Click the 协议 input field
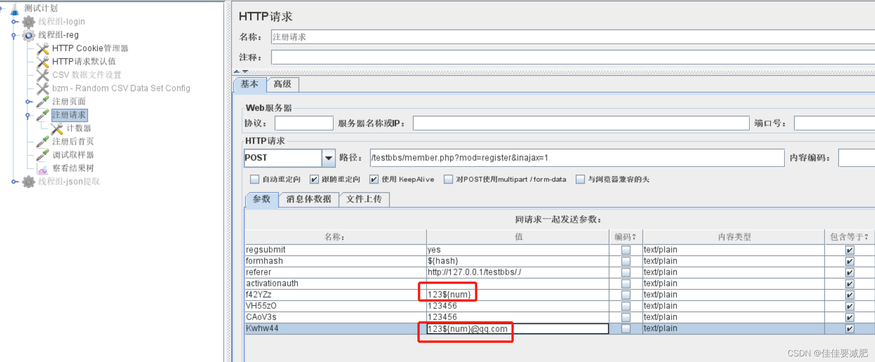Viewport: 875px width, 362px height. (304, 123)
